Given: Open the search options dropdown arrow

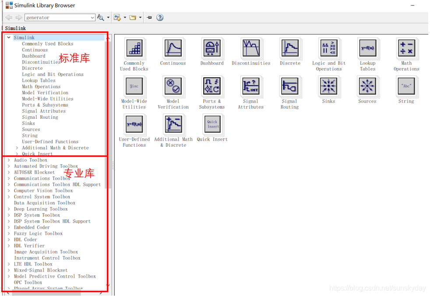Looking at the screenshot, I should 108,17.
